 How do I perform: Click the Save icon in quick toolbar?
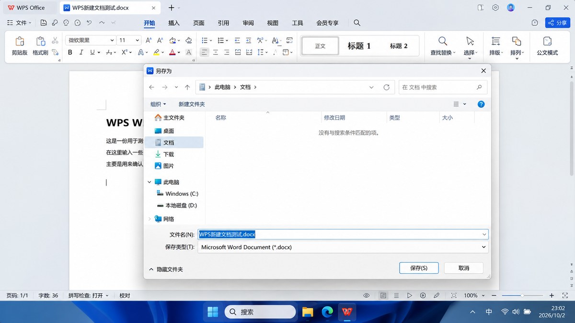pos(44,22)
